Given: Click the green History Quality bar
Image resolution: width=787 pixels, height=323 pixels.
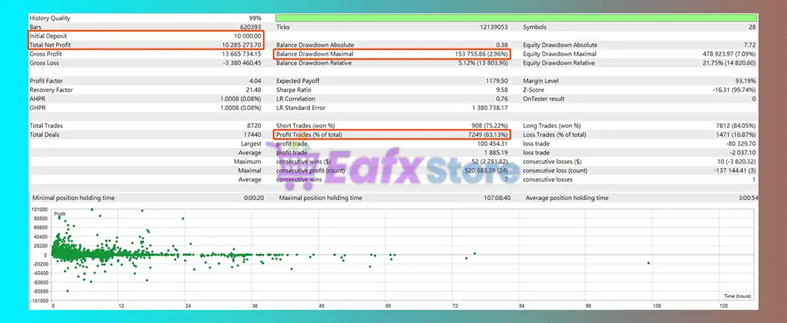Looking at the screenshot, I should point(516,18).
